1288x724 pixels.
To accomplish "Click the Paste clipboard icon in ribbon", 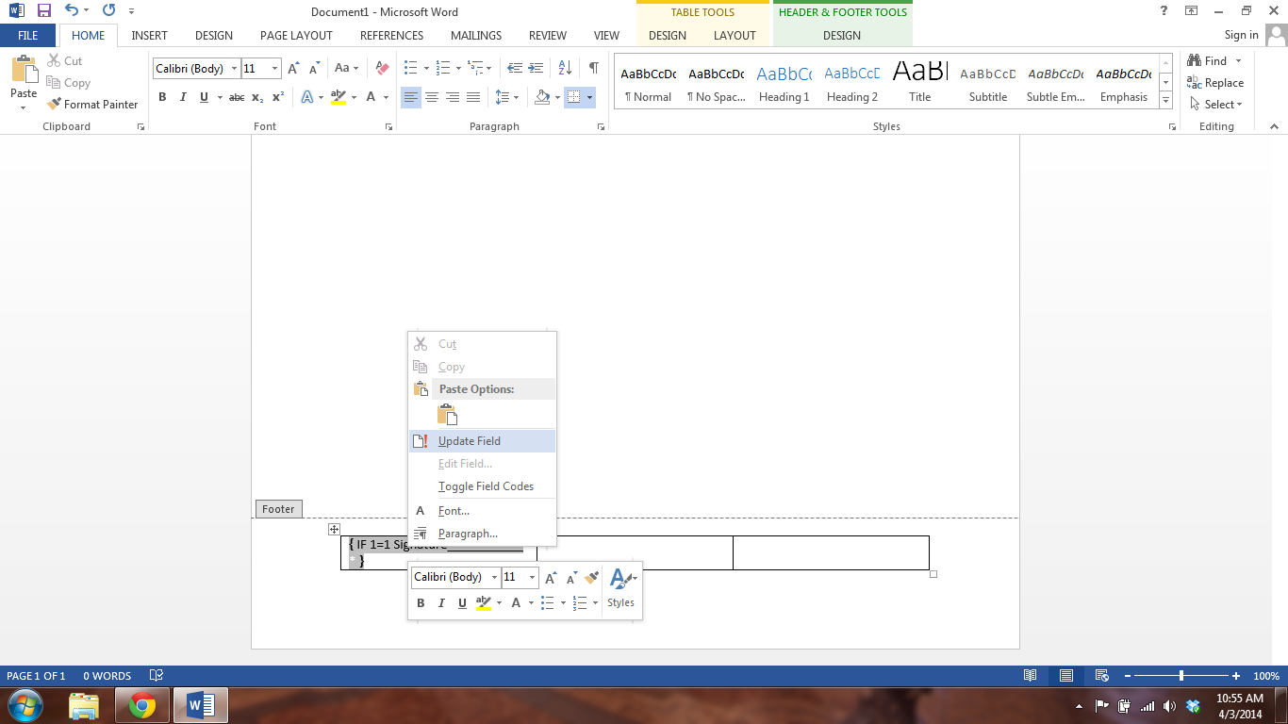I will (x=24, y=71).
